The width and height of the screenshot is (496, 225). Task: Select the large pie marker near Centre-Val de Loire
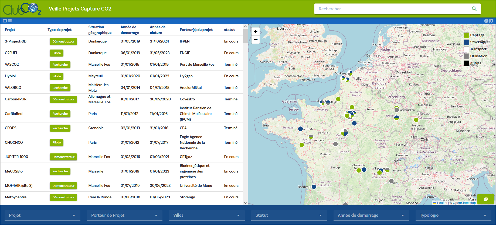pos(344,132)
